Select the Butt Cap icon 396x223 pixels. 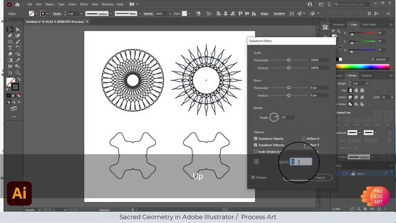coord(350,90)
